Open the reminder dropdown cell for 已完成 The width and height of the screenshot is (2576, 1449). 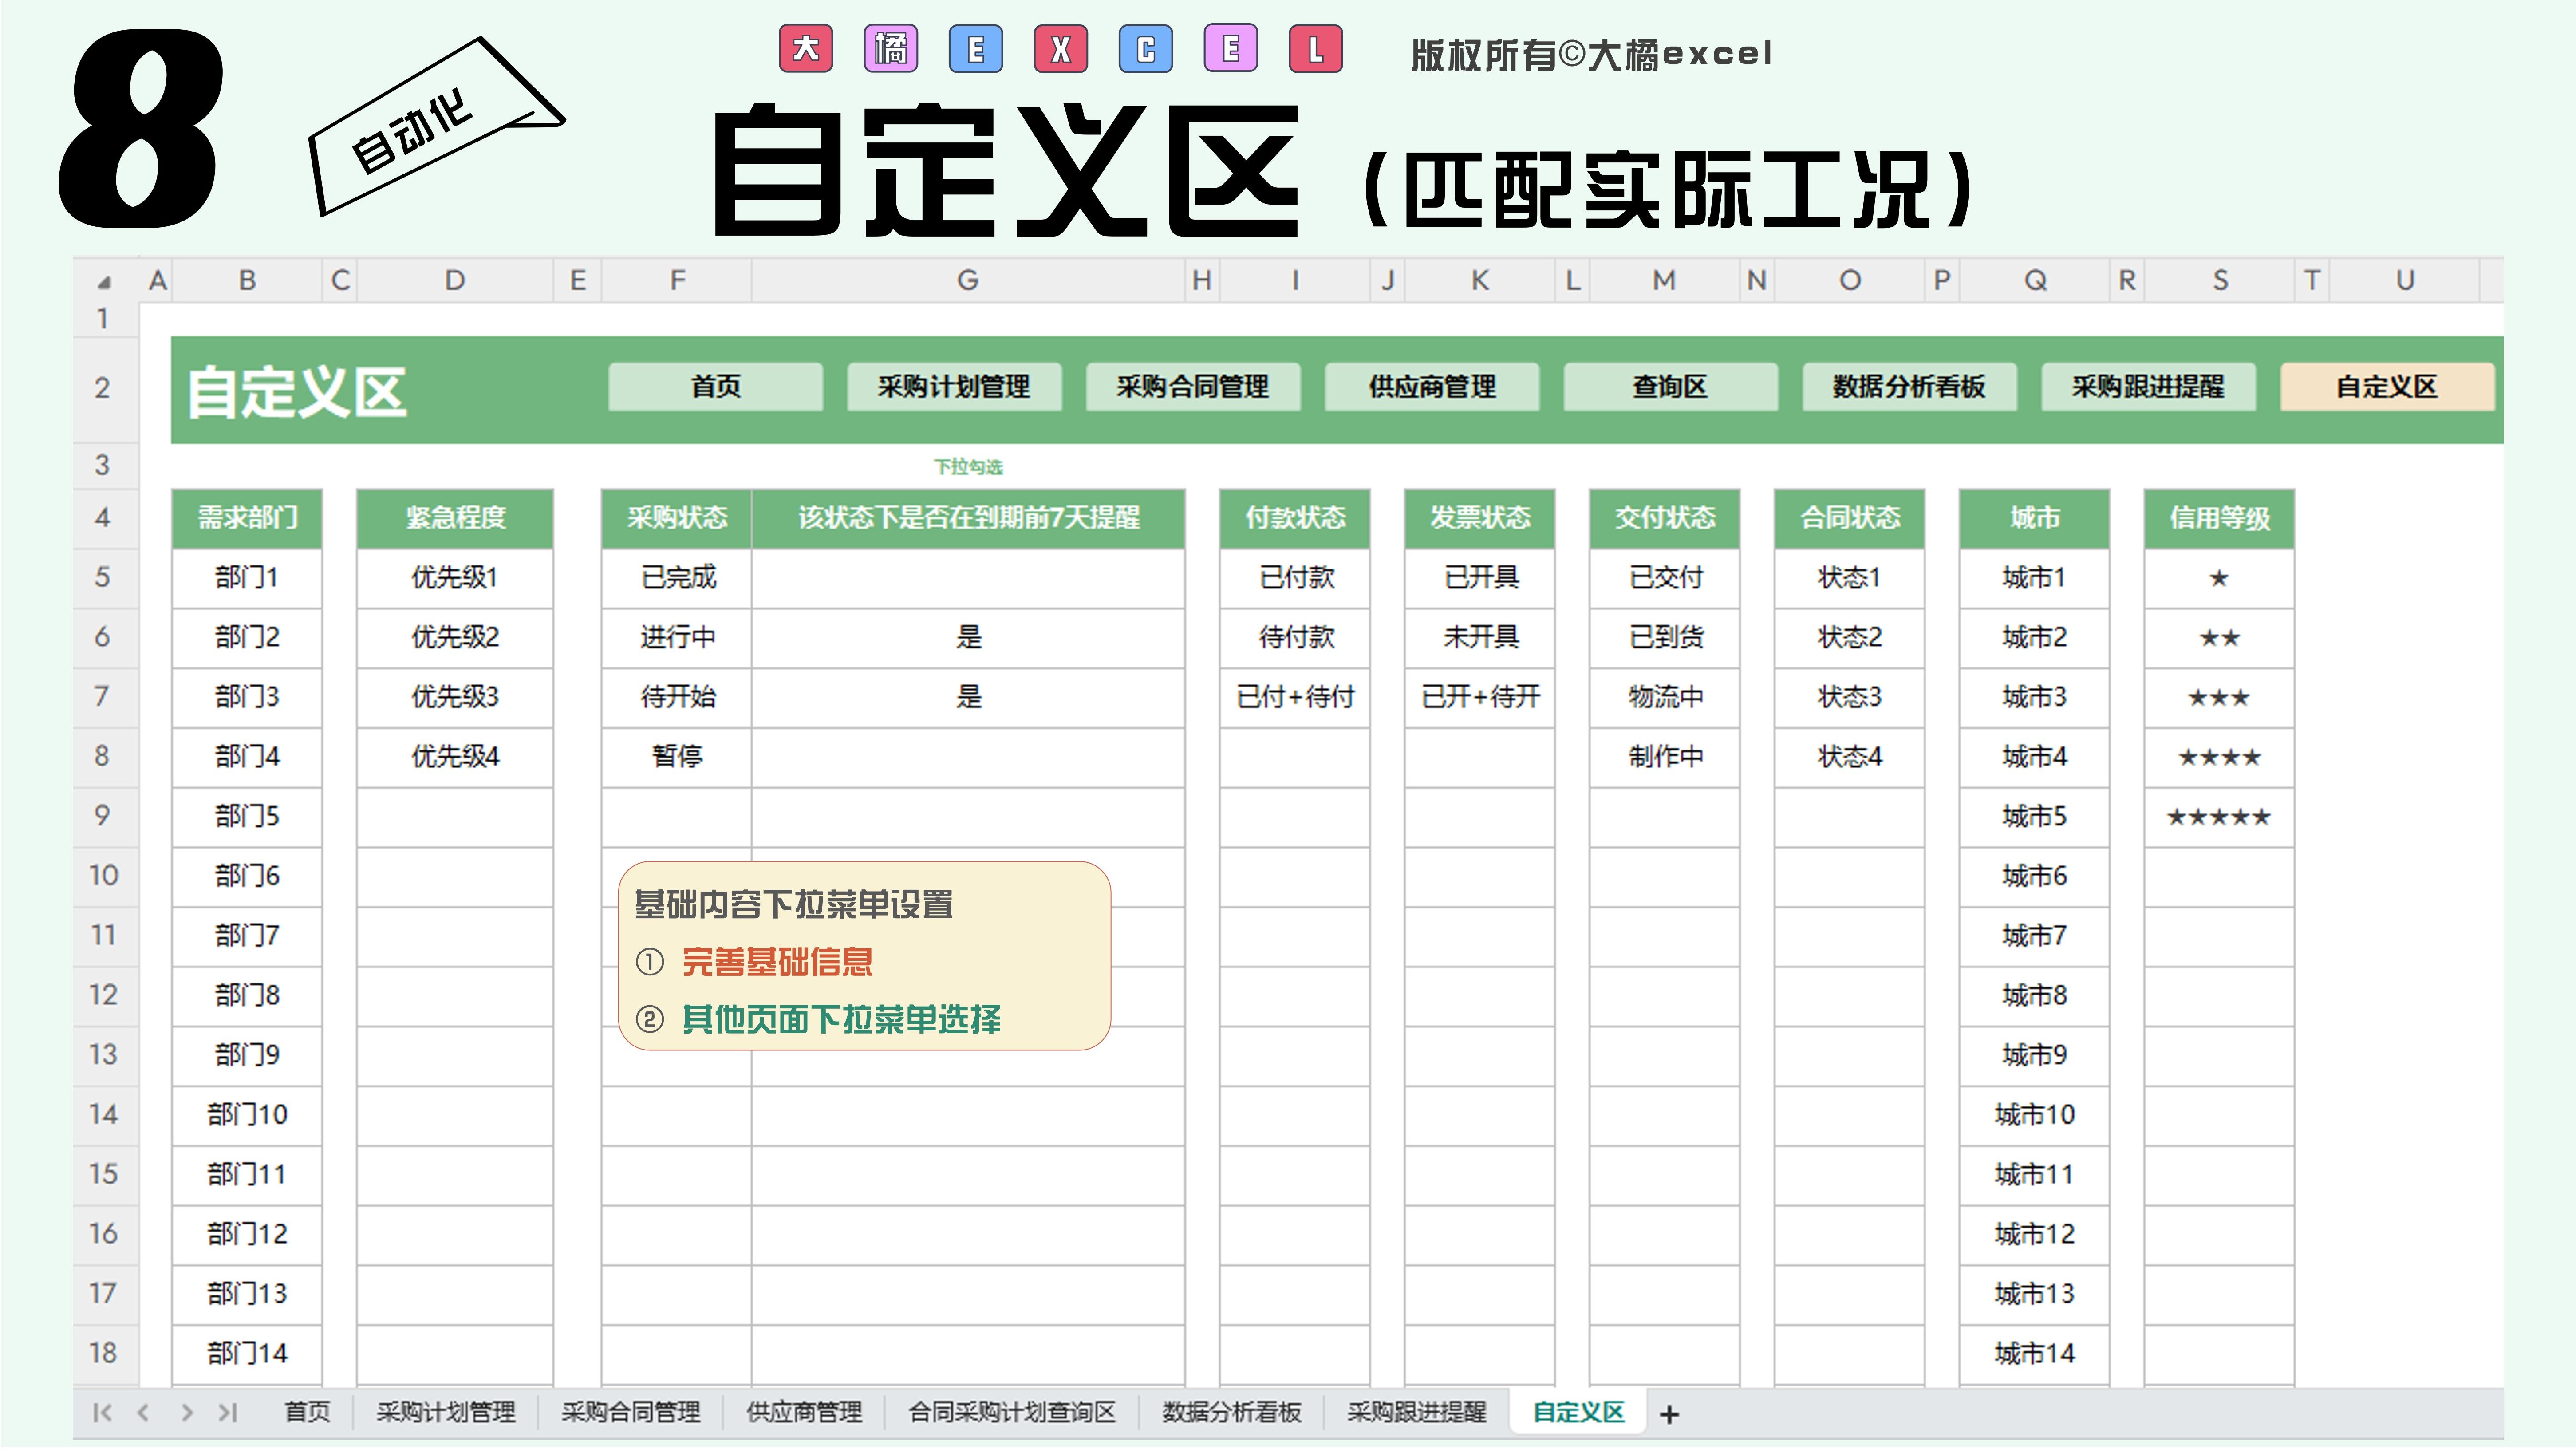point(968,578)
